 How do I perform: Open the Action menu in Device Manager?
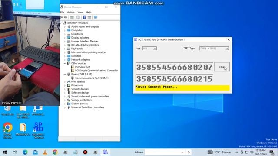(71, 12)
